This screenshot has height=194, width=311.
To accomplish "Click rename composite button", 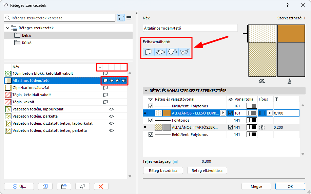I will (82, 187).
